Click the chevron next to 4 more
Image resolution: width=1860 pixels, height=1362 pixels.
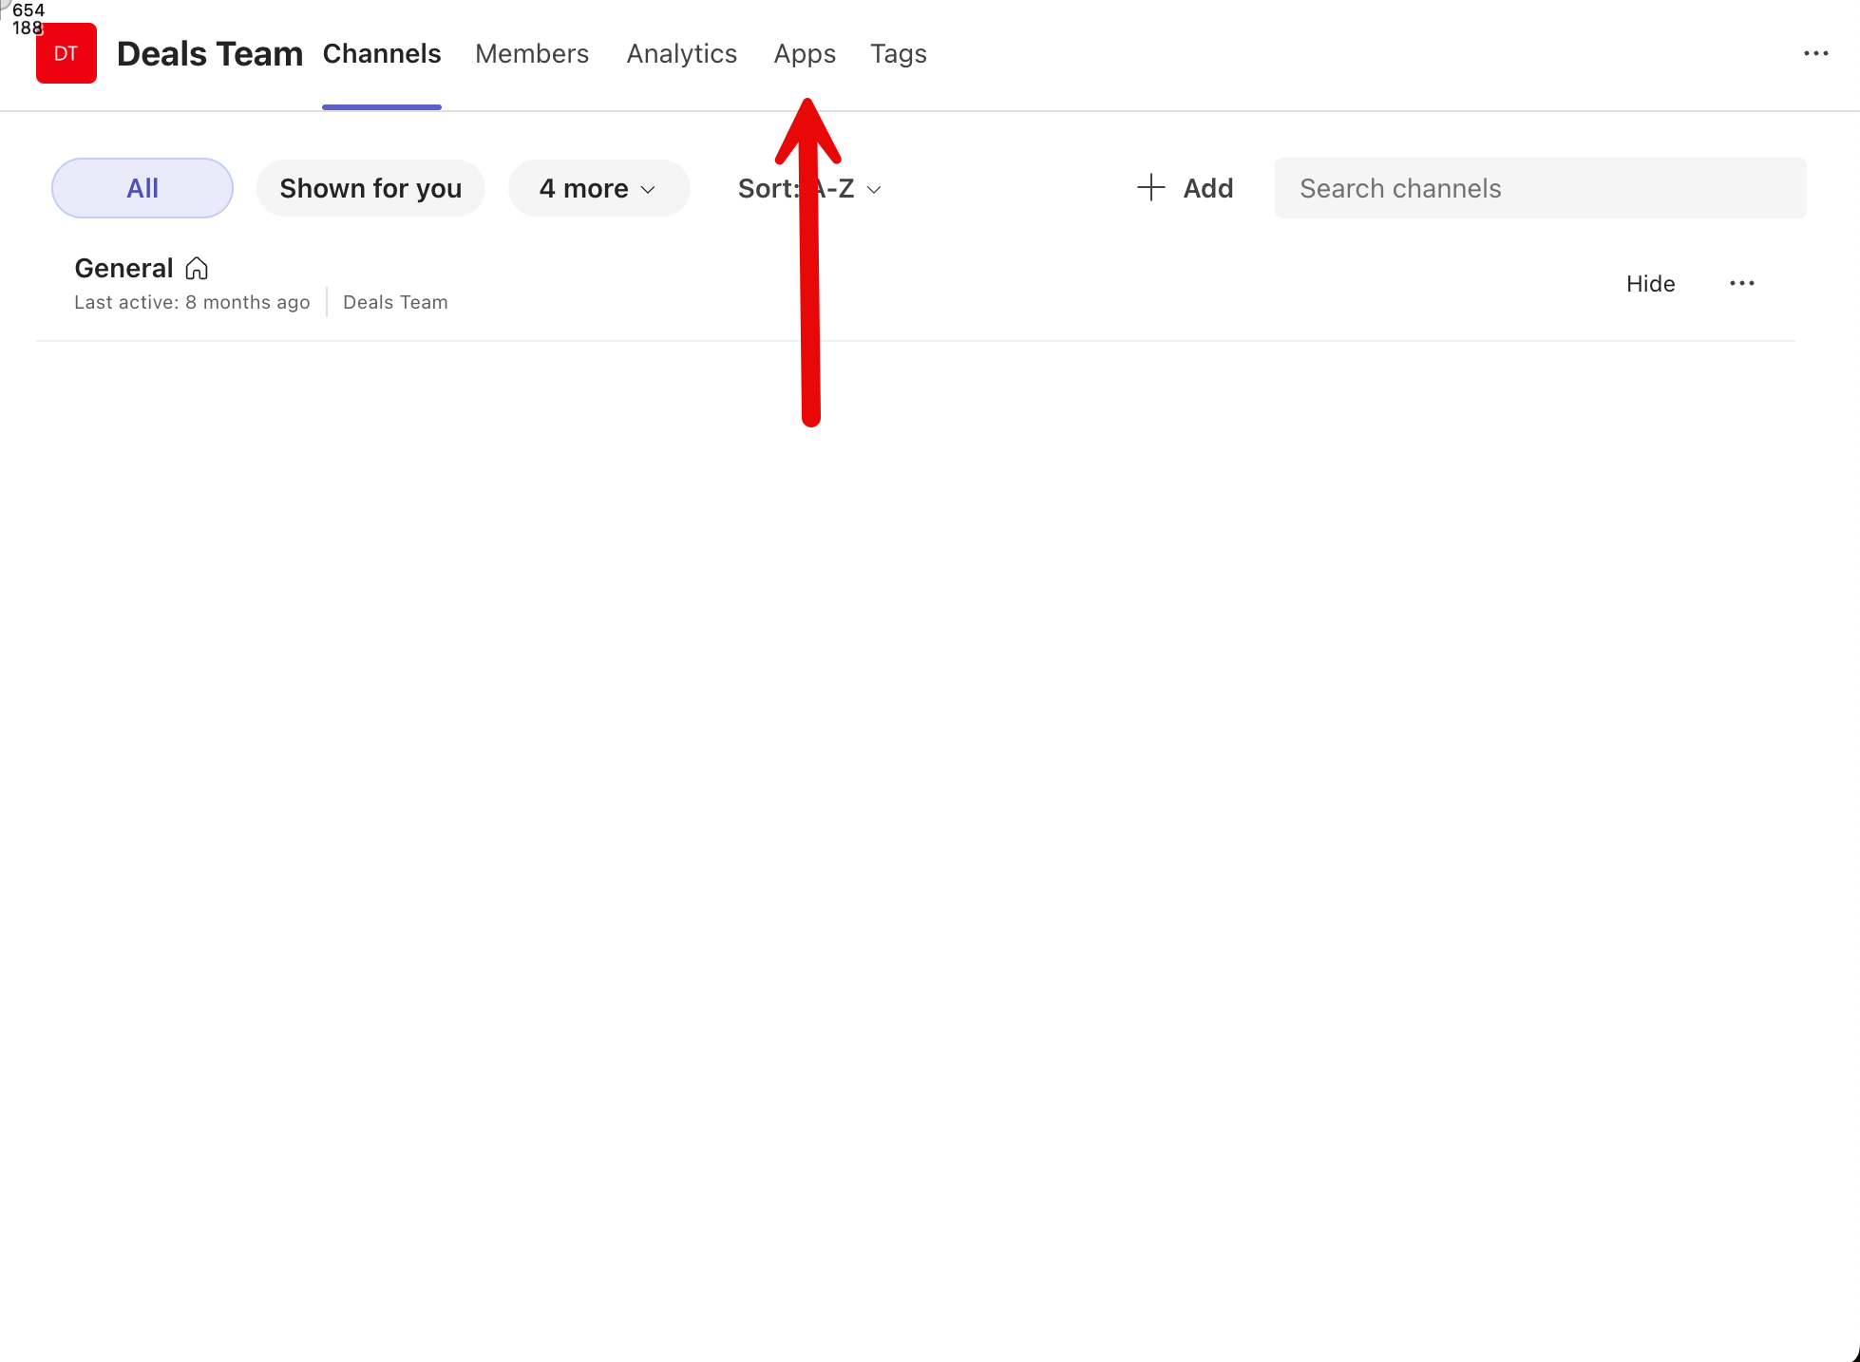tap(649, 189)
